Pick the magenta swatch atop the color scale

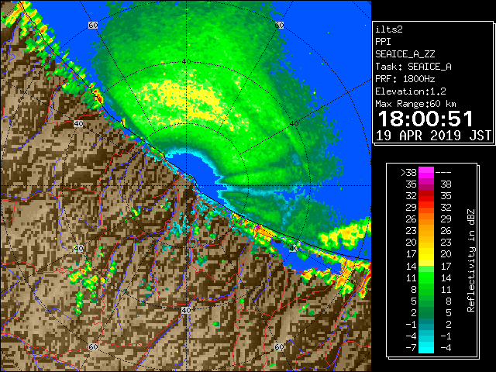point(426,173)
